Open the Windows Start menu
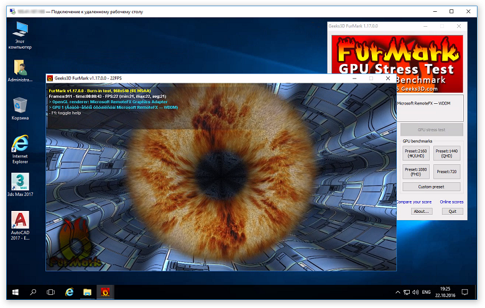Image resolution: width=485 pixels, height=308 pixels. click(15, 292)
